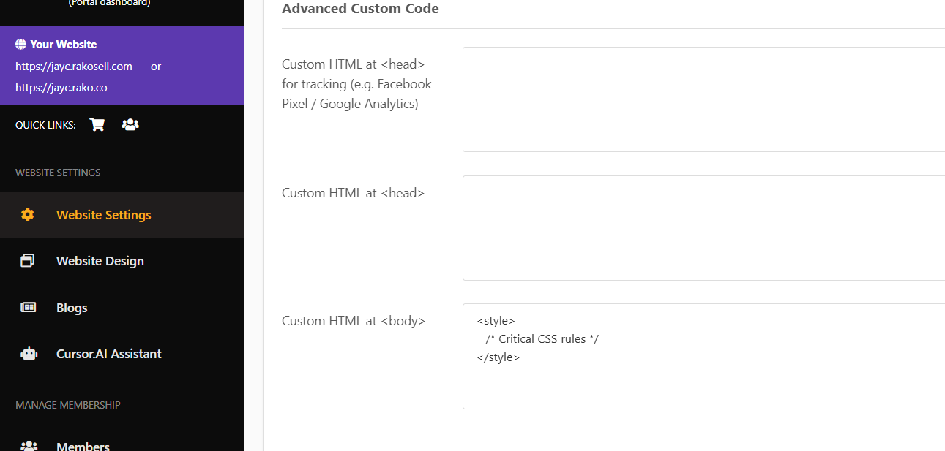Open the members group quick link icon
This screenshot has width=945, height=451.
pyautogui.click(x=130, y=124)
